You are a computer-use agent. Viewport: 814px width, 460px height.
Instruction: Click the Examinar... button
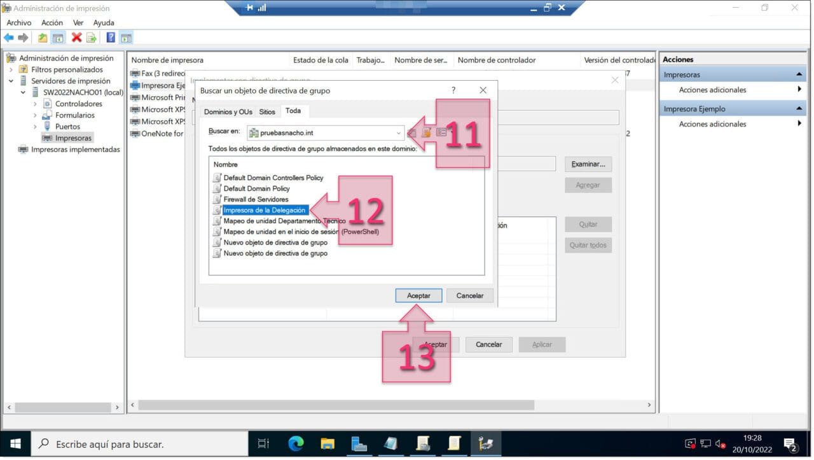coord(588,164)
